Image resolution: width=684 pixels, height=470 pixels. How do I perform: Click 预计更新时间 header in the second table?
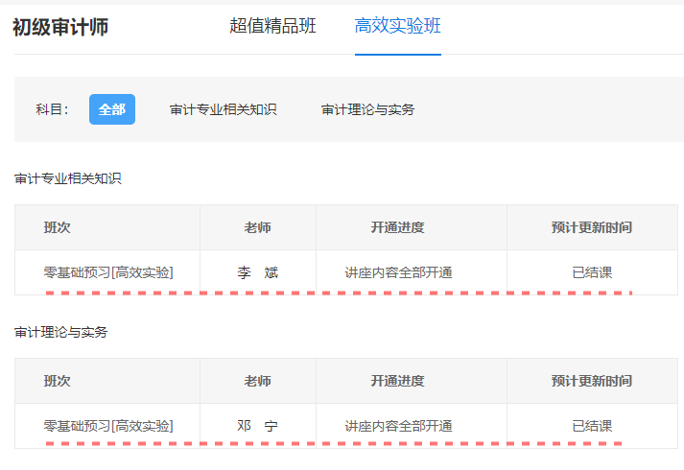(592, 381)
